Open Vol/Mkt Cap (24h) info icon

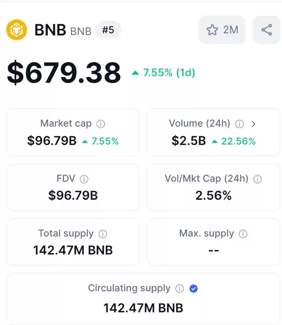(258, 179)
